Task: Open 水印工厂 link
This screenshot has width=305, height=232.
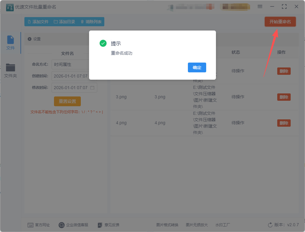Action: [223, 225]
